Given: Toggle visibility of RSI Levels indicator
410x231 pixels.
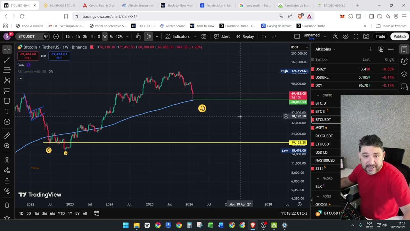Looking at the screenshot, I should pos(51,72).
